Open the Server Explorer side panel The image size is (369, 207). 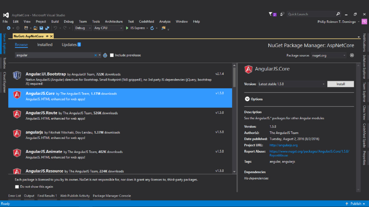(x=4, y=43)
